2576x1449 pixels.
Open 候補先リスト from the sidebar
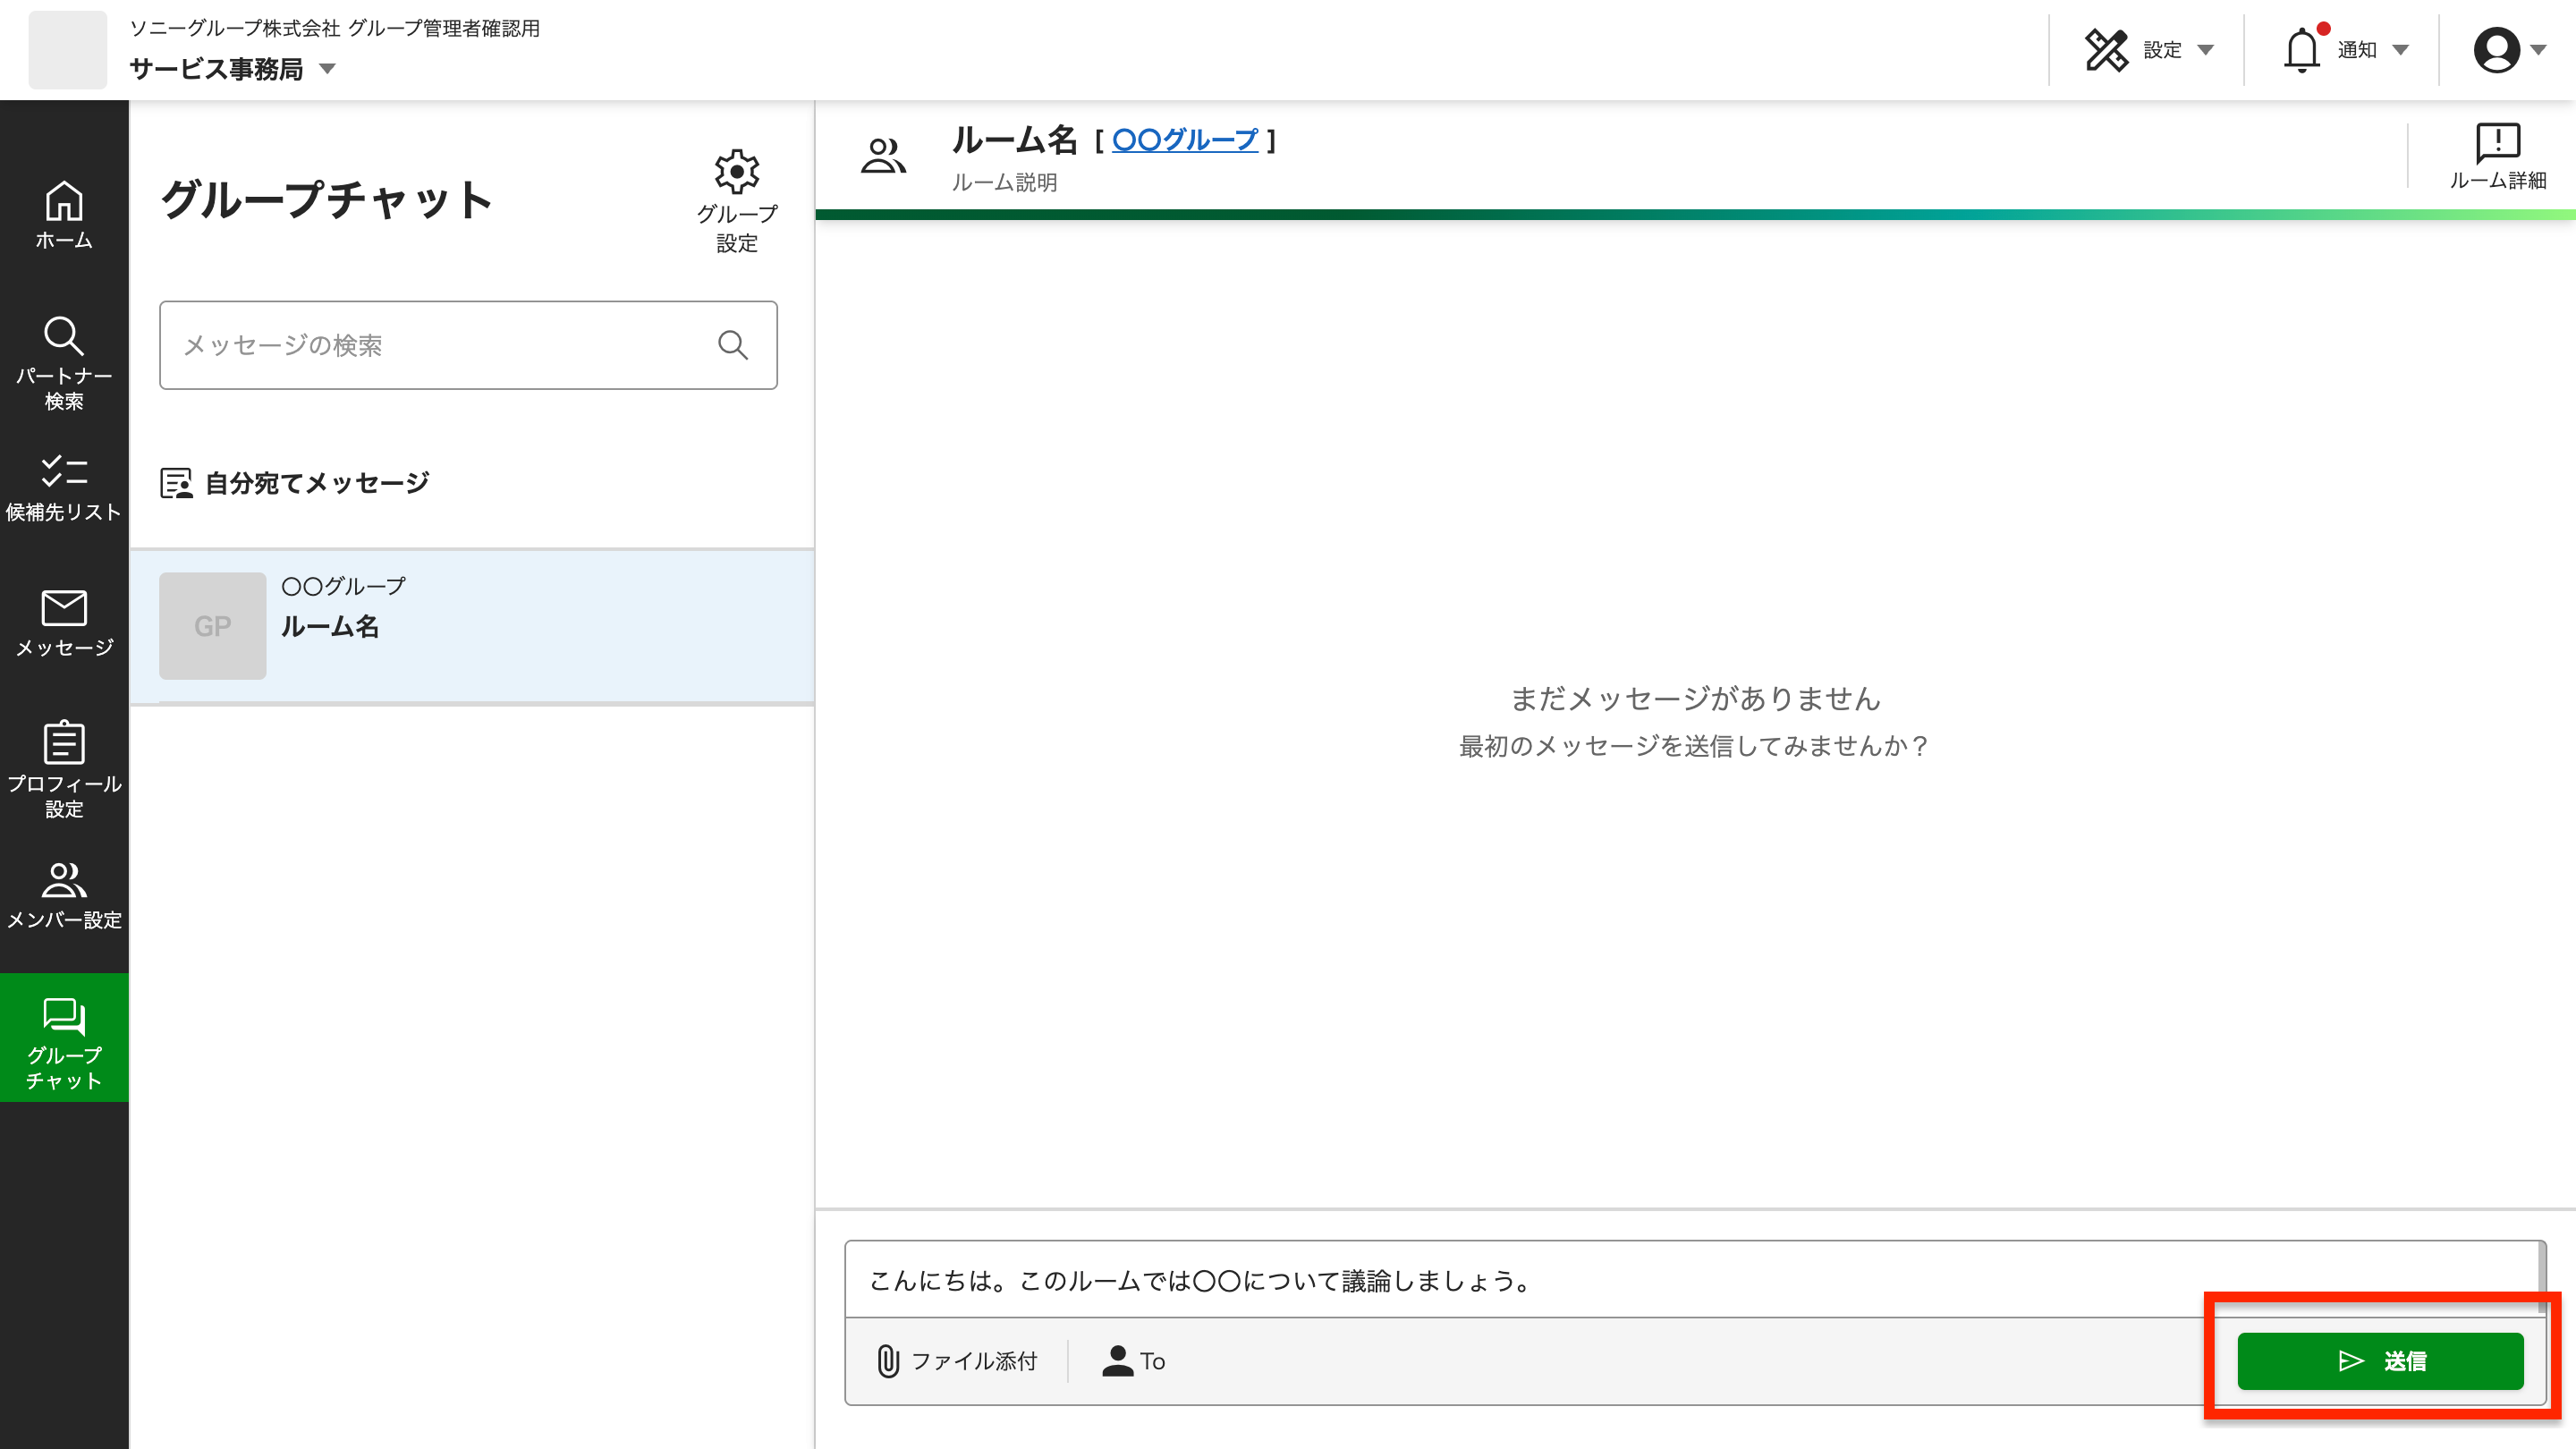click(63, 485)
